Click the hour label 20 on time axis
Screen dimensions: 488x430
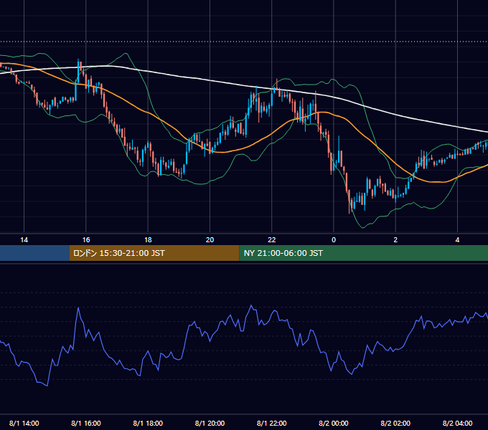tap(210, 240)
